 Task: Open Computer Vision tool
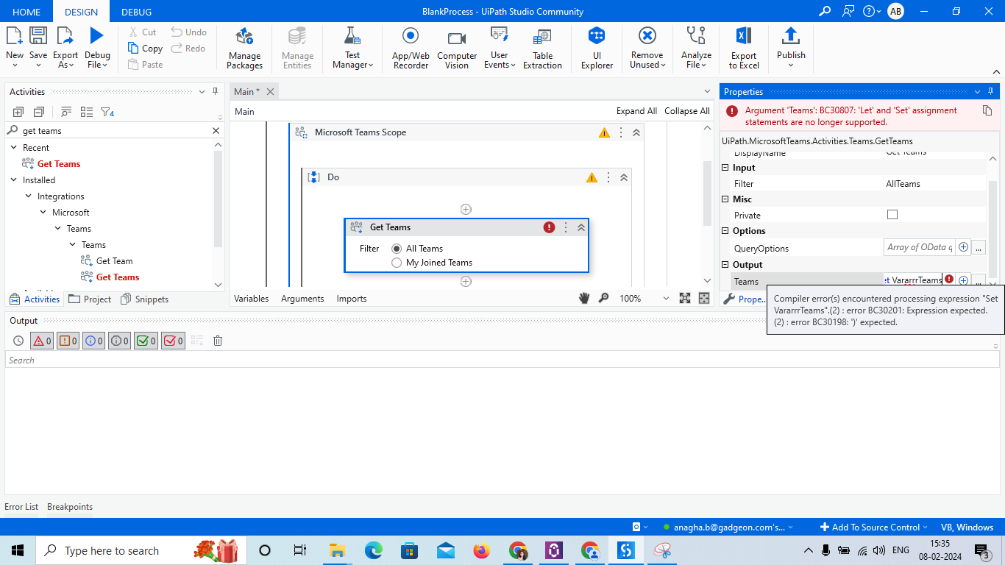457,49
